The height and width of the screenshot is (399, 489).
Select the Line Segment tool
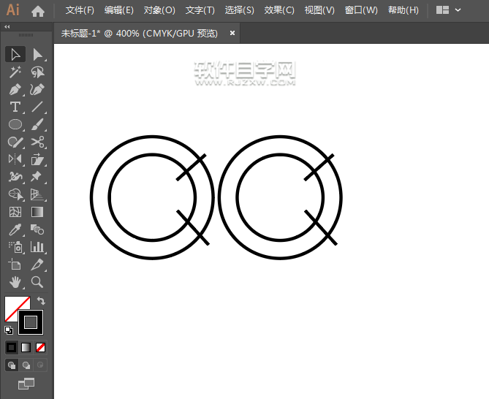(x=37, y=107)
